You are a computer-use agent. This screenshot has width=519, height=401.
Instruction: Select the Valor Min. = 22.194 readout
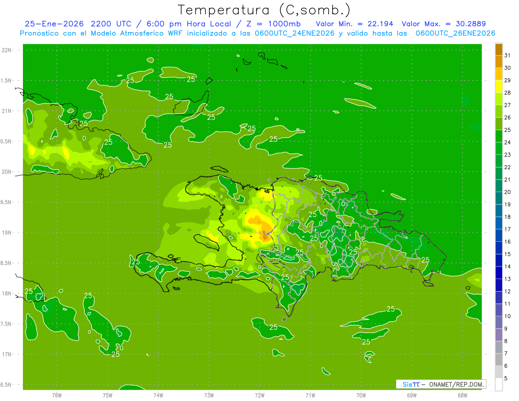[355, 24]
